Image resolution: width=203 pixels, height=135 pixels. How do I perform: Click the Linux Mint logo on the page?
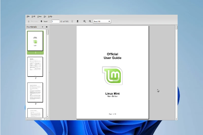[112, 76]
